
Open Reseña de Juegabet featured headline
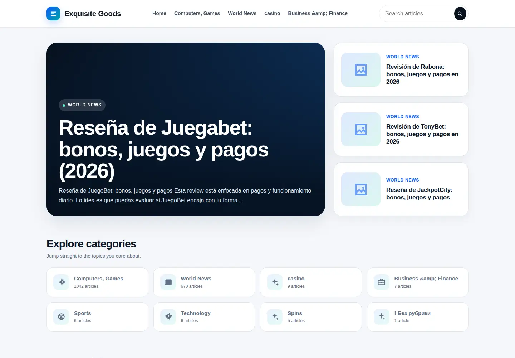pos(164,149)
